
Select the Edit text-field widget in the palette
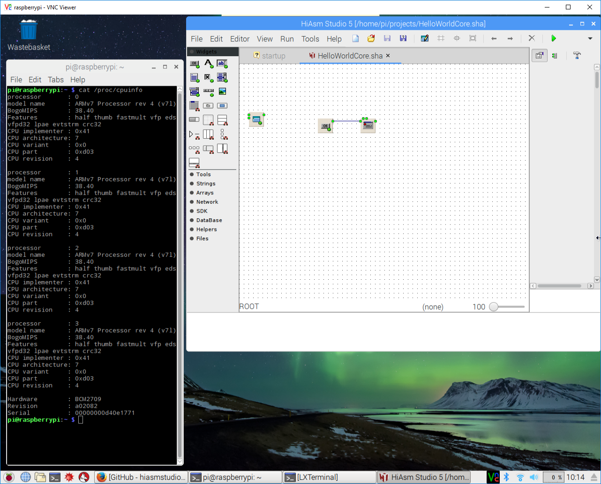(x=222, y=64)
